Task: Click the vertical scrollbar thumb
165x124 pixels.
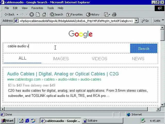Action: click(x=162, y=35)
